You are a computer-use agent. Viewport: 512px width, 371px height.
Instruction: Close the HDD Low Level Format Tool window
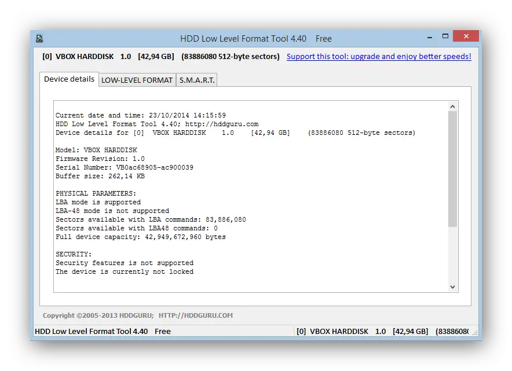tap(466, 36)
